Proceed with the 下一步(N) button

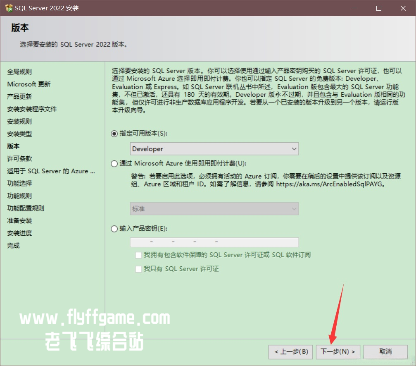[x=338, y=352]
